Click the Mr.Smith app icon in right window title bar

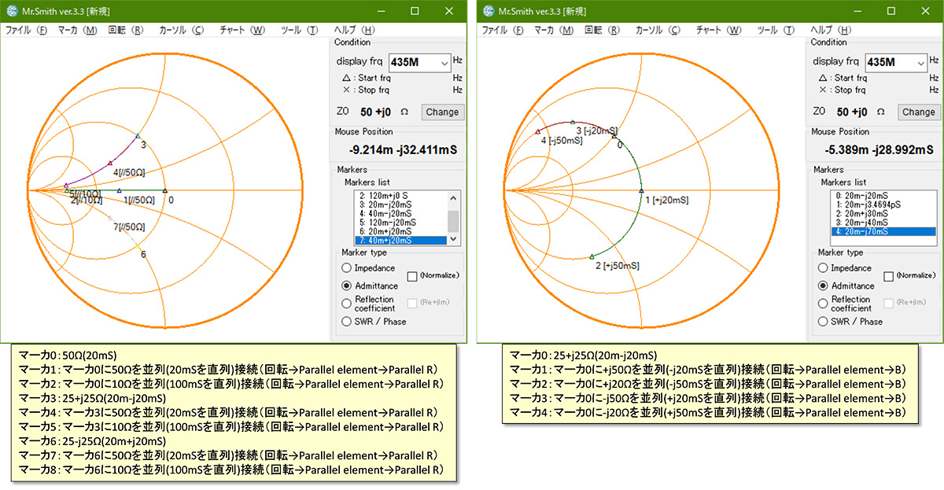point(489,11)
